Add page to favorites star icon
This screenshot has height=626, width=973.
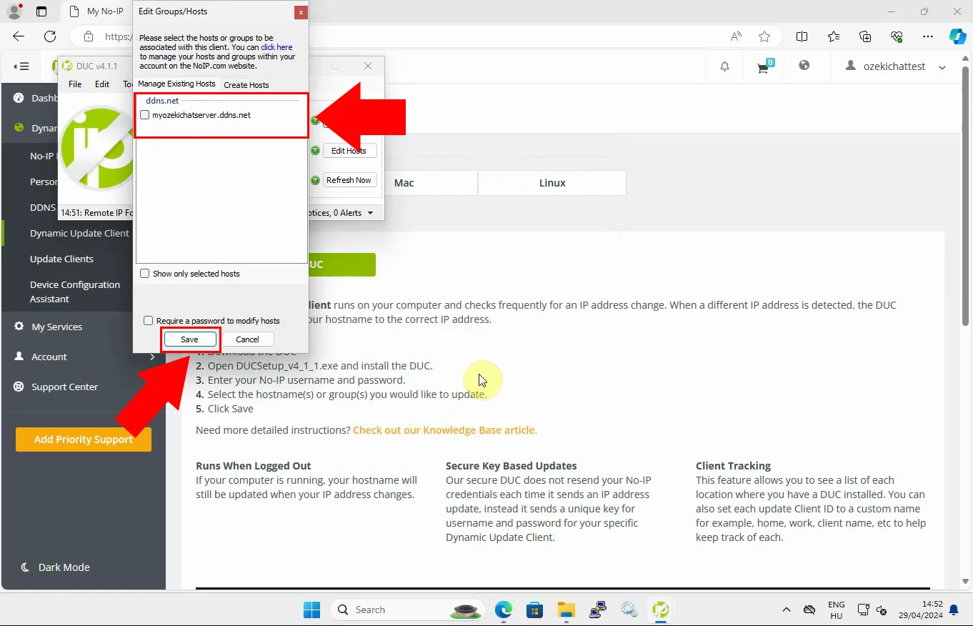coord(764,36)
